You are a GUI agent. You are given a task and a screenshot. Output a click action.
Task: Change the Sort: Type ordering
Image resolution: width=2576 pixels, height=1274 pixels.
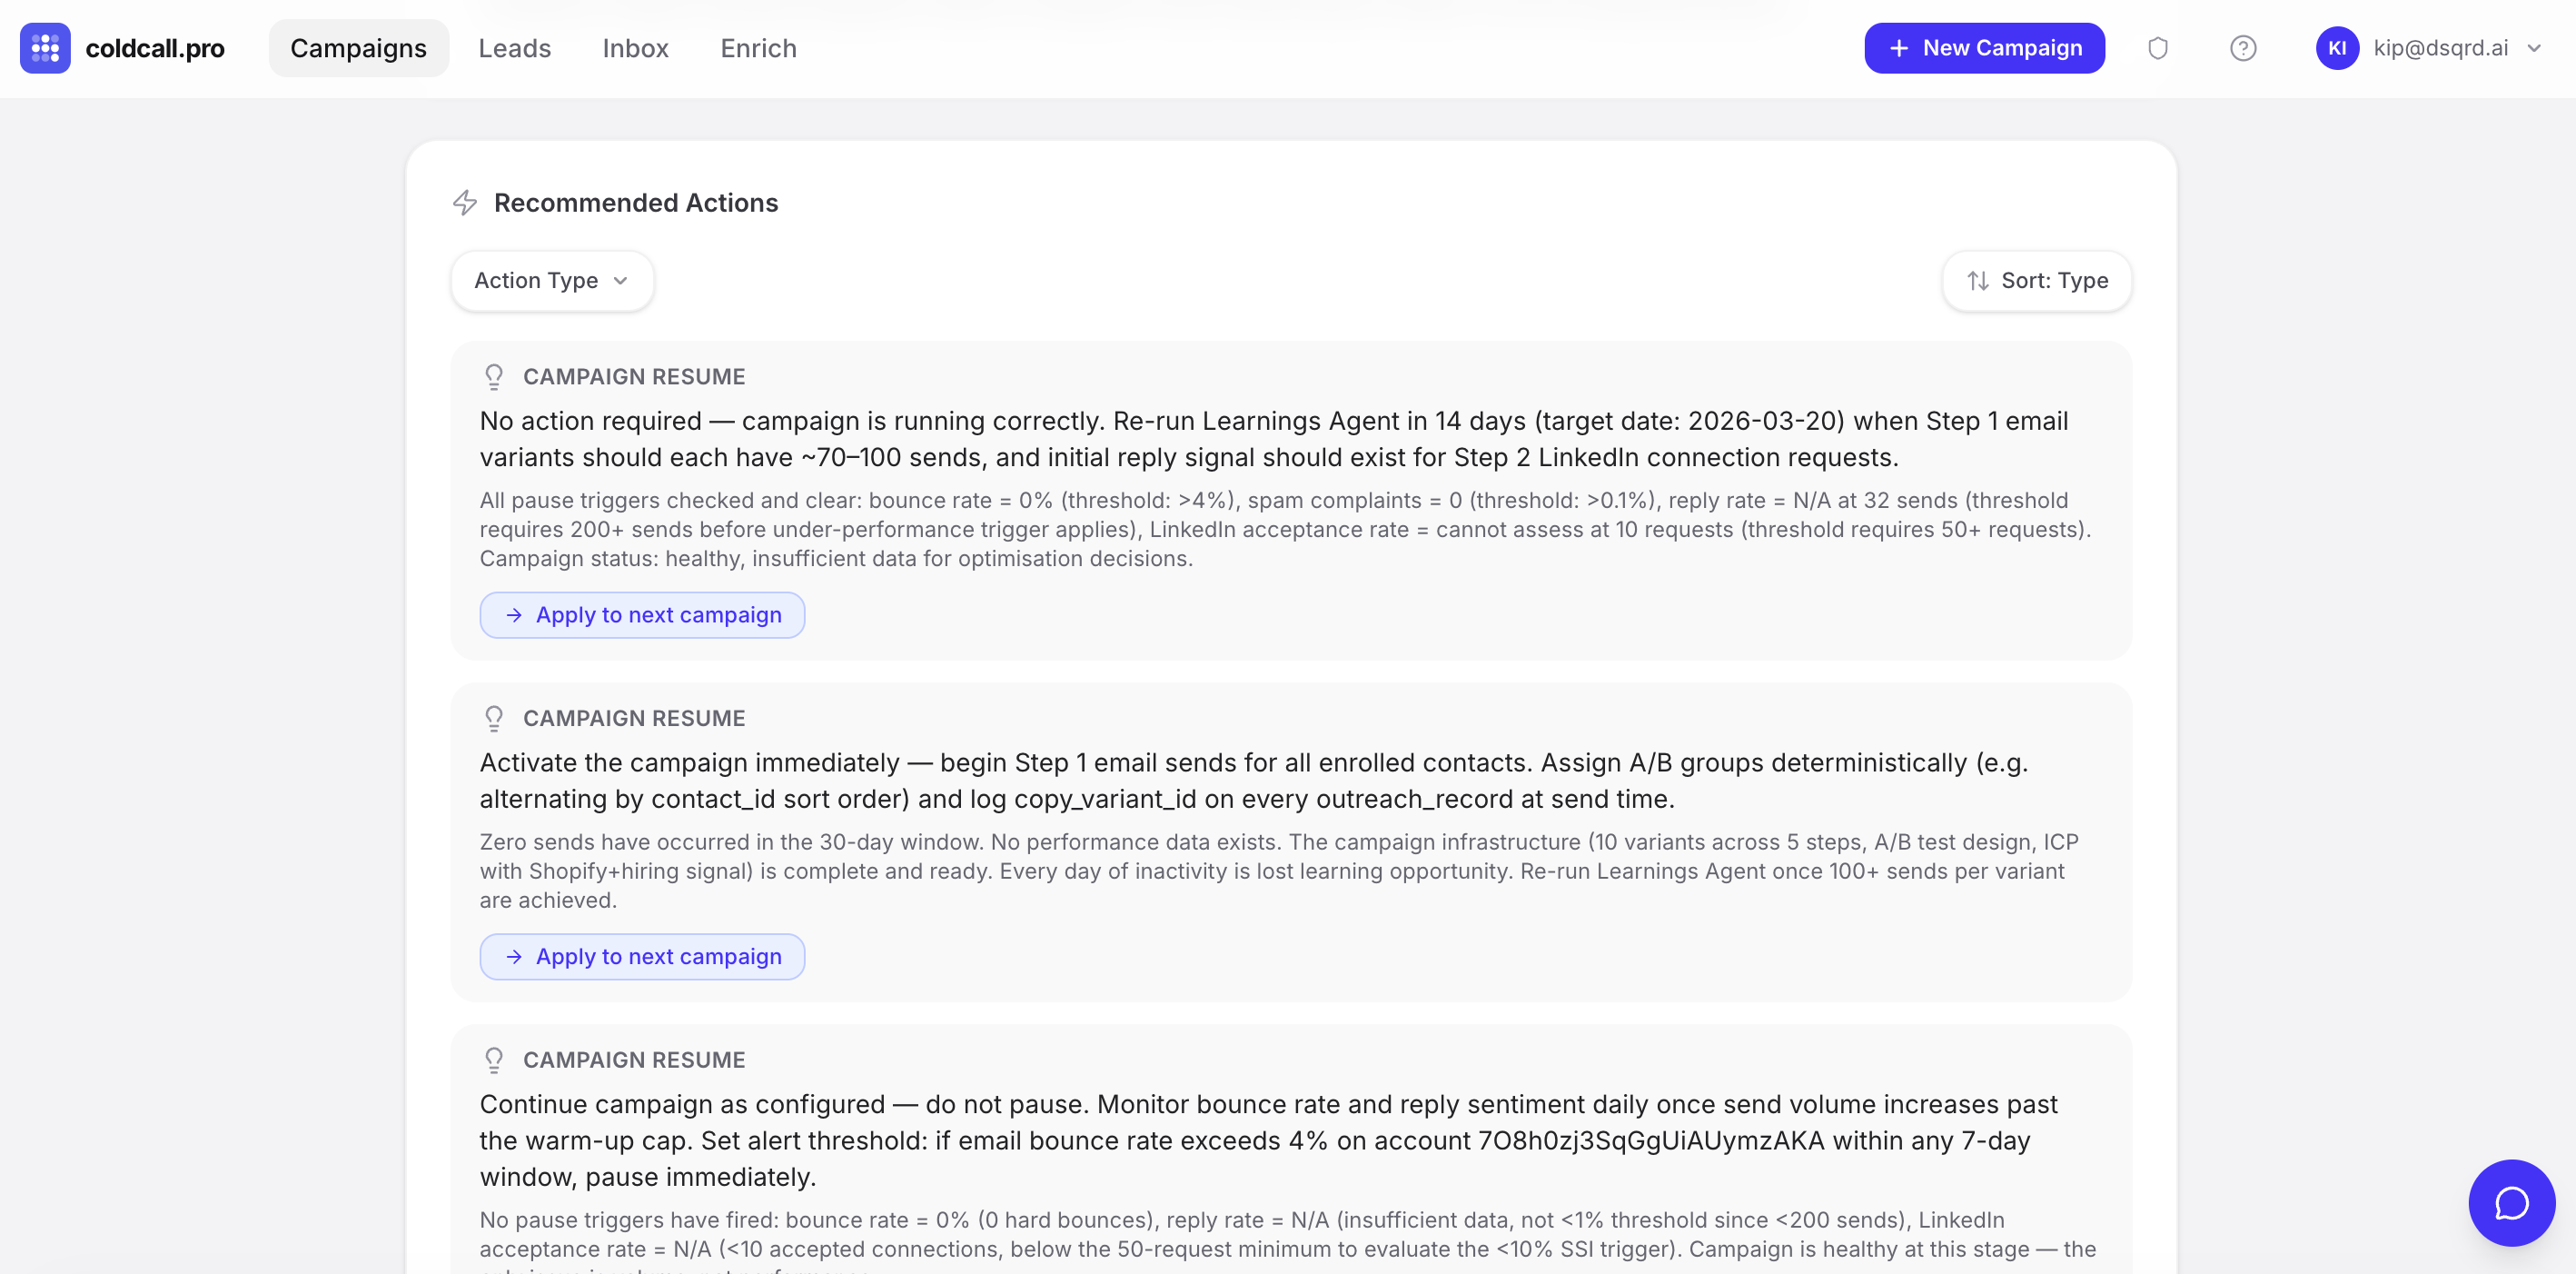pos(2036,281)
